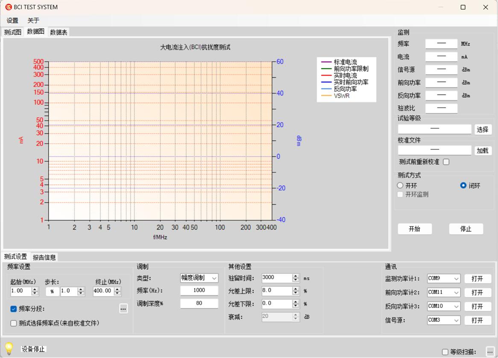
Task: Open 反向功率计3 COM10 dropdown
Action: click(x=444, y=306)
